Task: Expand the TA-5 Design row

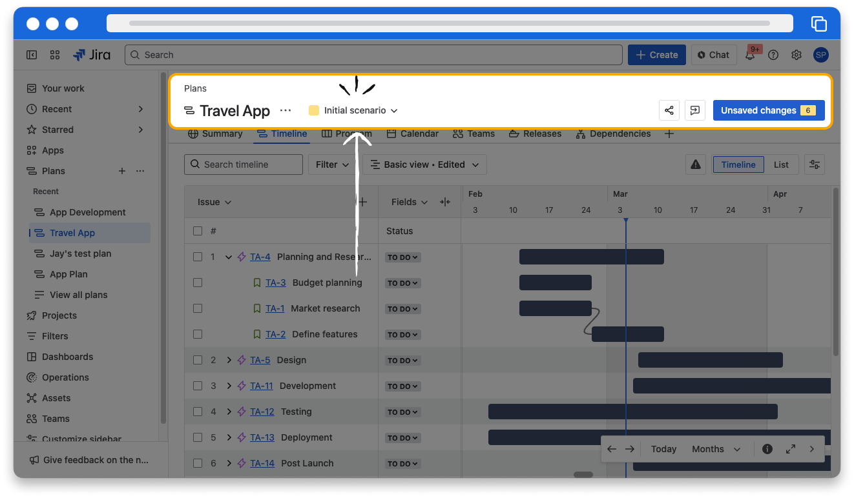Action: [229, 360]
